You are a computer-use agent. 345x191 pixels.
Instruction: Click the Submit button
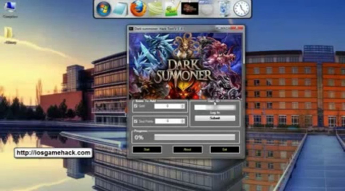(x=215, y=118)
